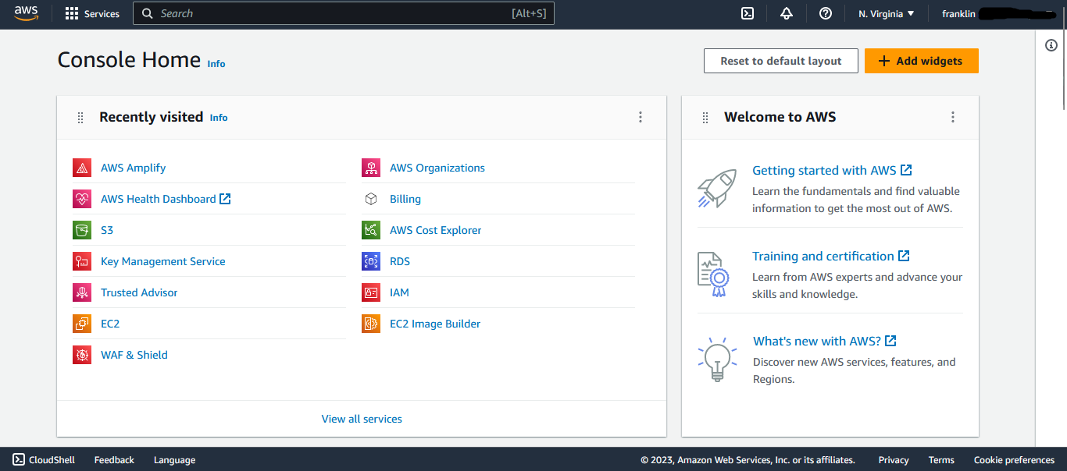The width and height of the screenshot is (1067, 471).
Task: Open Recently visited widget options menu
Action: click(641, 117)
